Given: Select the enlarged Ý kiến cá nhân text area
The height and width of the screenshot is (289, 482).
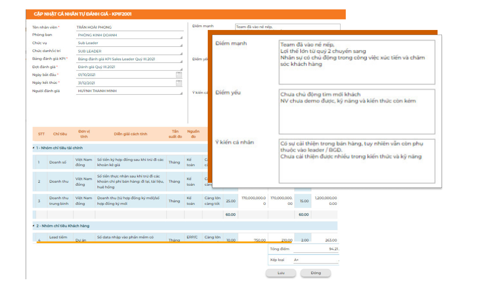Looking at the screenshot, I should pyautogui.click(x=357, y=161).
